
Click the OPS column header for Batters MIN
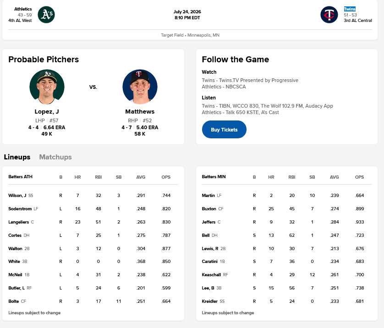point(359,177)
